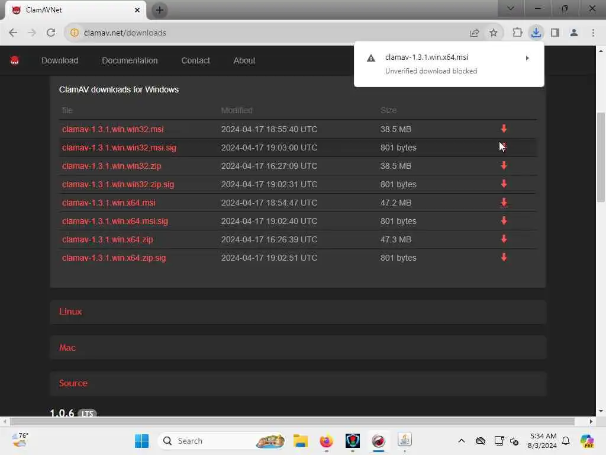Share this page icon
606x455 pixels.
pos(475,33)
